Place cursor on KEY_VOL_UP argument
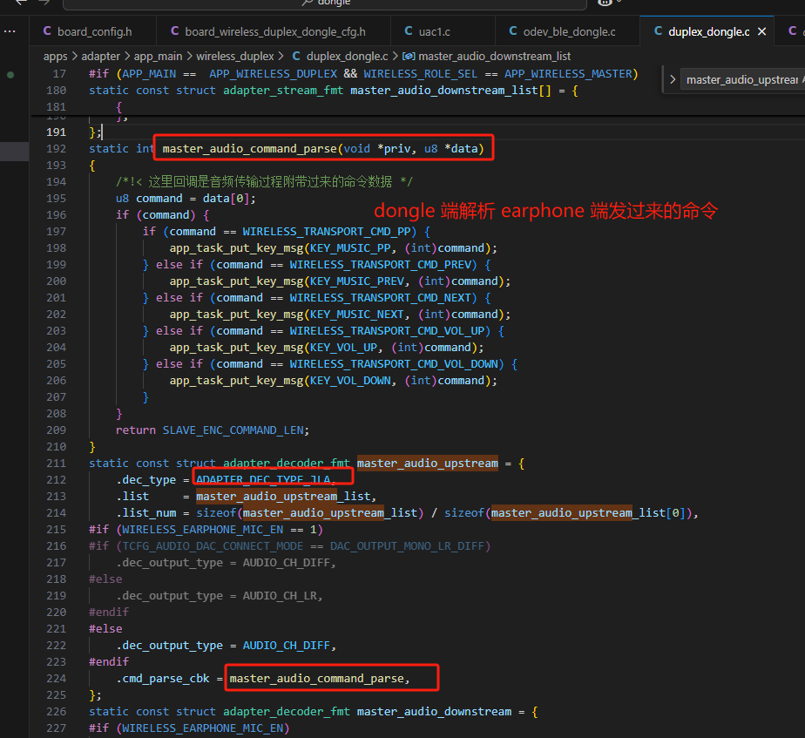Viewport: 805px width, 738px height. 343,348
